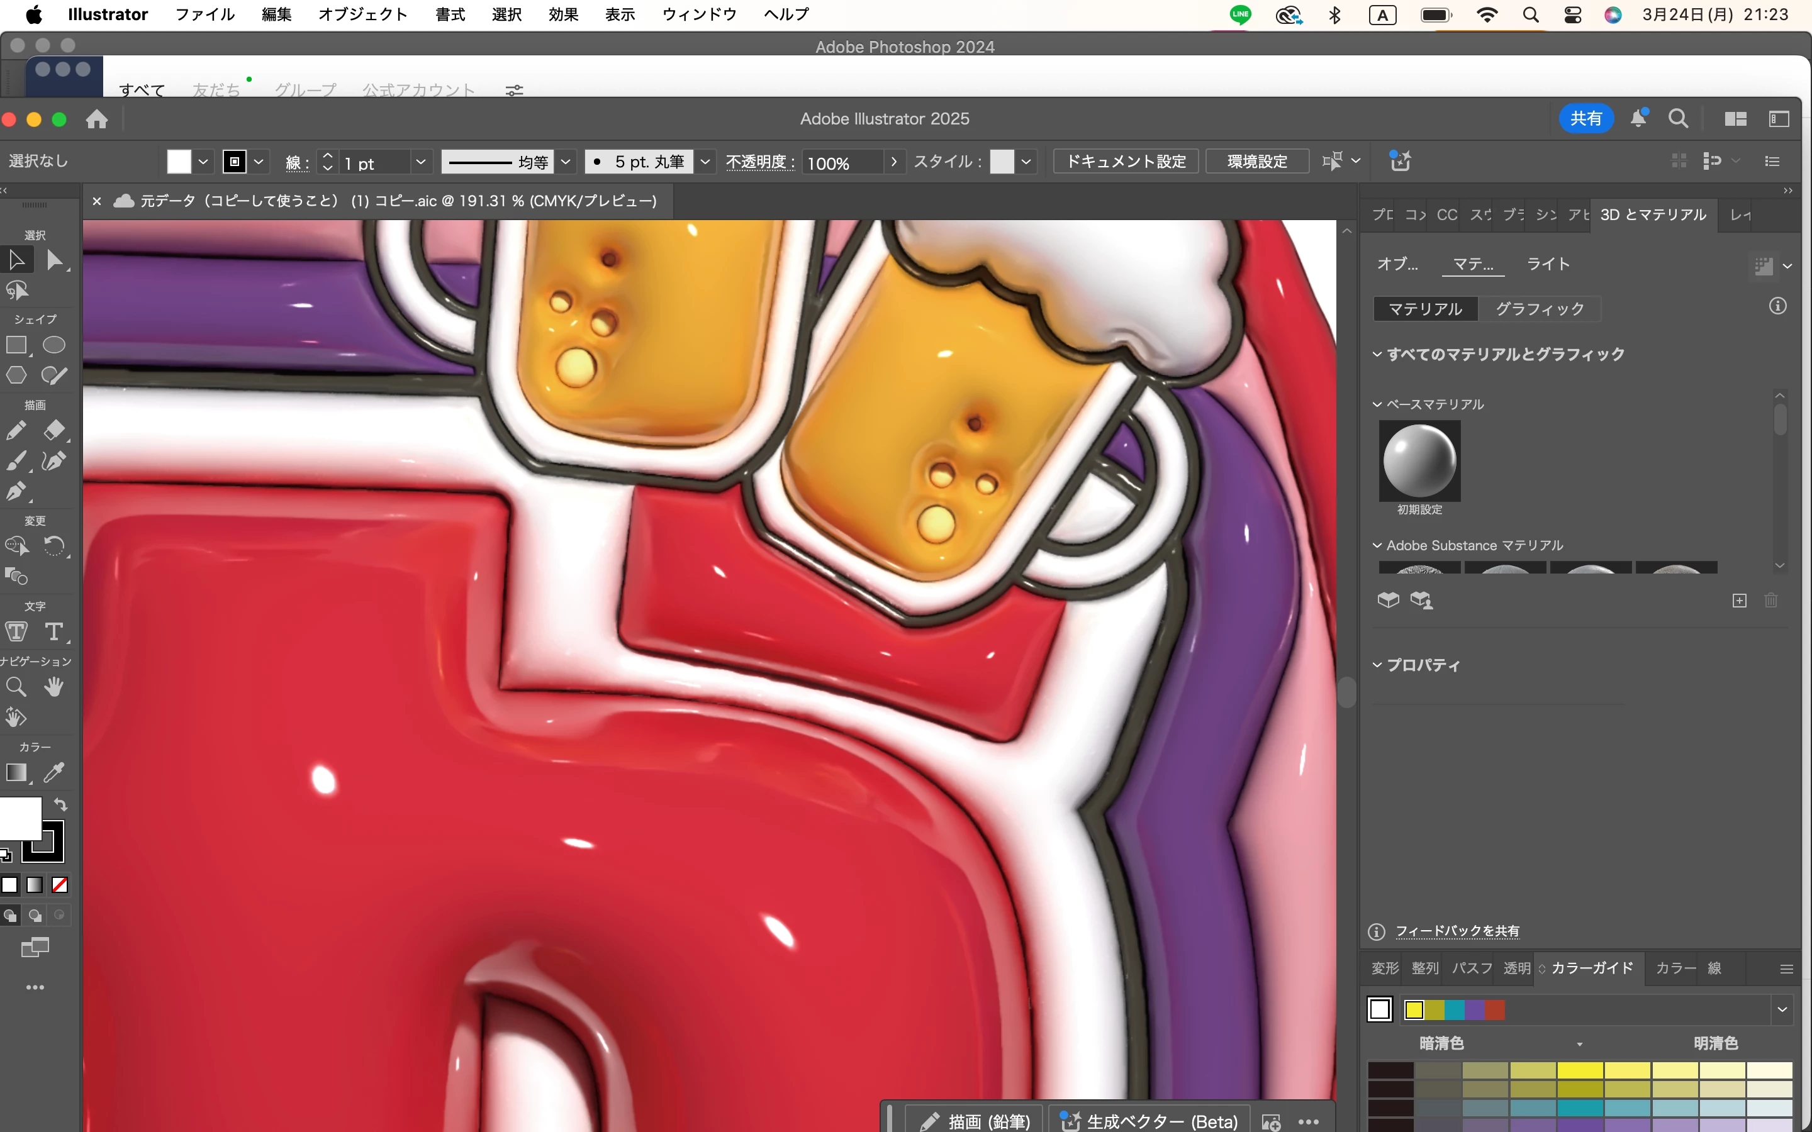Select the Direct Selection tool
Viewport: 1812px width, 1132px height.
click(x=54, y=260)
